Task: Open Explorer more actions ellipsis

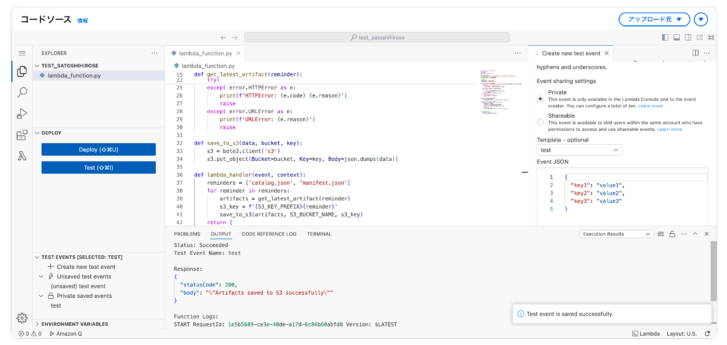Action: point(154,53)
